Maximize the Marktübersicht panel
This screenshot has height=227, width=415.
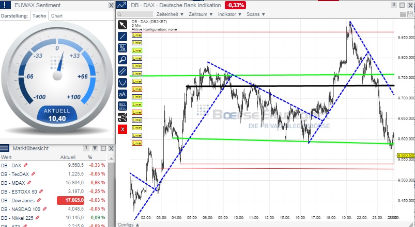[103, 148]
